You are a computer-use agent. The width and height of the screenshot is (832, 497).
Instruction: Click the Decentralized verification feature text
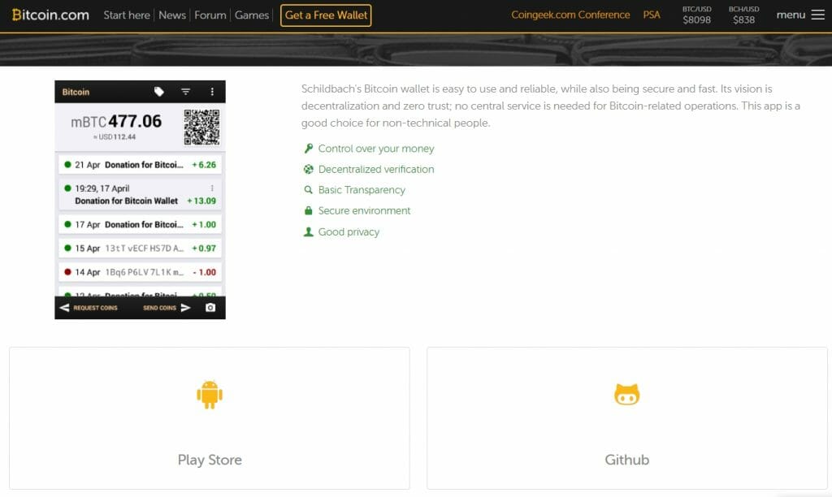376,169
